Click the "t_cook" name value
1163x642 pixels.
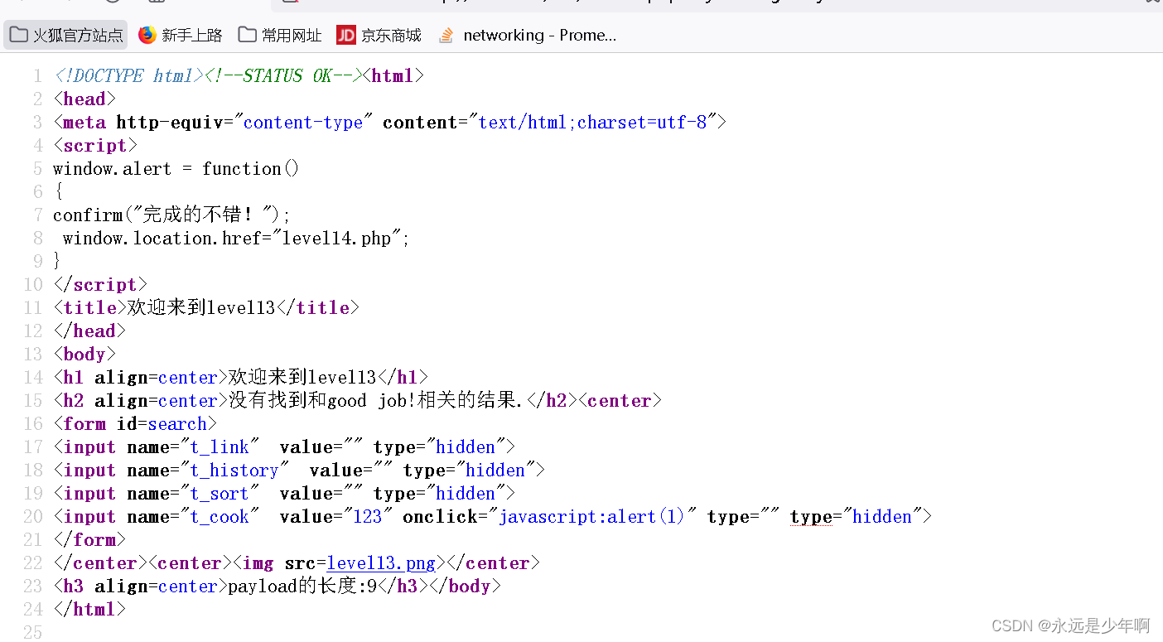point(220,517)
